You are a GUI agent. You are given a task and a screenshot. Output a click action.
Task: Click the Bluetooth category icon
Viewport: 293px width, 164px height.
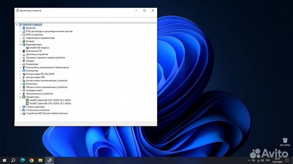pyautogui.click(x=24, y=28)
